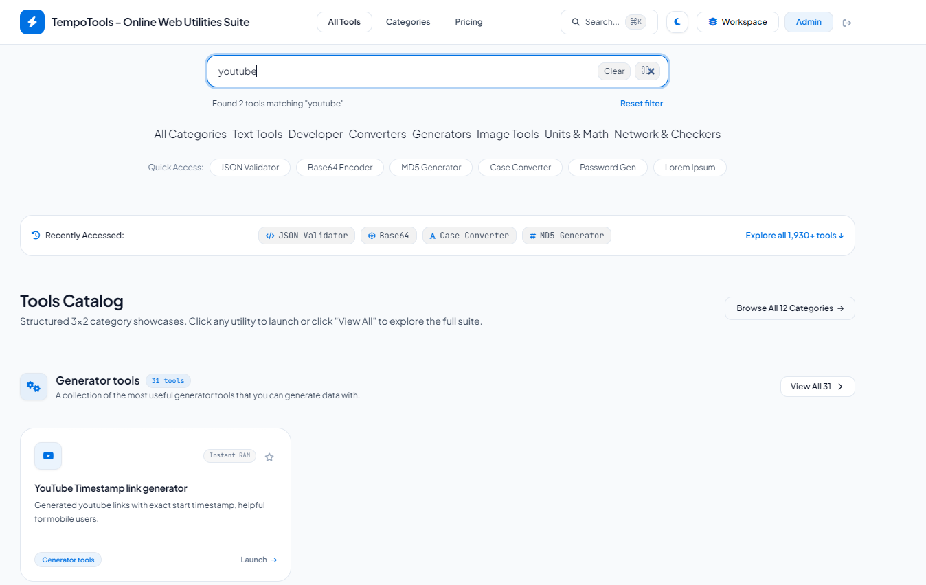Viewport: 926px width, 585px height.
Task: Open the header Search ⌘K box
Action: (609, 22)
